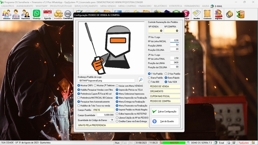Click the welder logo preview image
The image size is (258, 145).
point(111,48)
